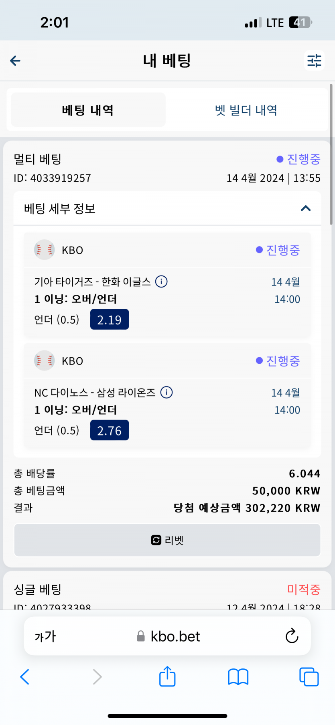The height and width of the screenshot is (725, 335).
Task: Tap the baseball icon of the first KBO match
Action: (45, 250)
